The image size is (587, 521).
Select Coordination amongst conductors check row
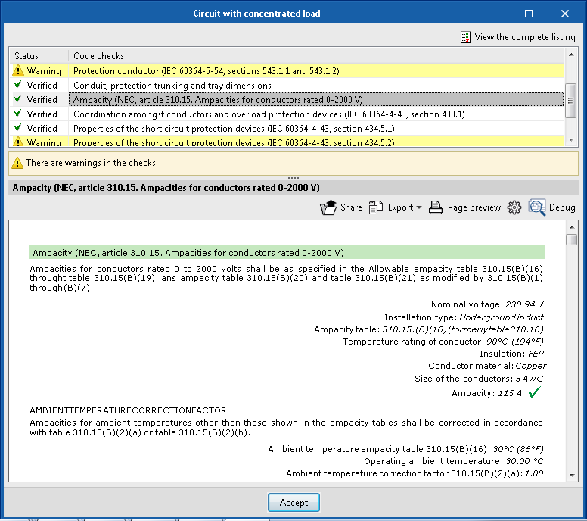click(x=269, y=114)
